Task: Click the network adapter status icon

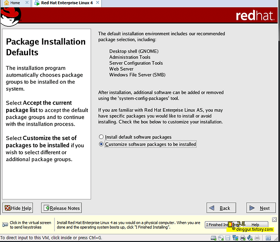Action: (235, 238)
